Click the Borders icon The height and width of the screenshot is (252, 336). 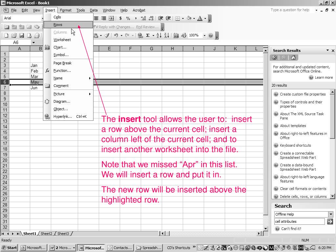pyautogui.click(x=178, y=18)
